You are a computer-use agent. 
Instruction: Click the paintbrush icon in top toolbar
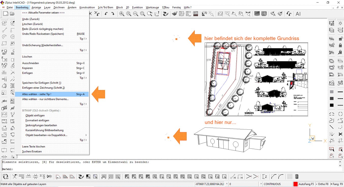(174, 14)
